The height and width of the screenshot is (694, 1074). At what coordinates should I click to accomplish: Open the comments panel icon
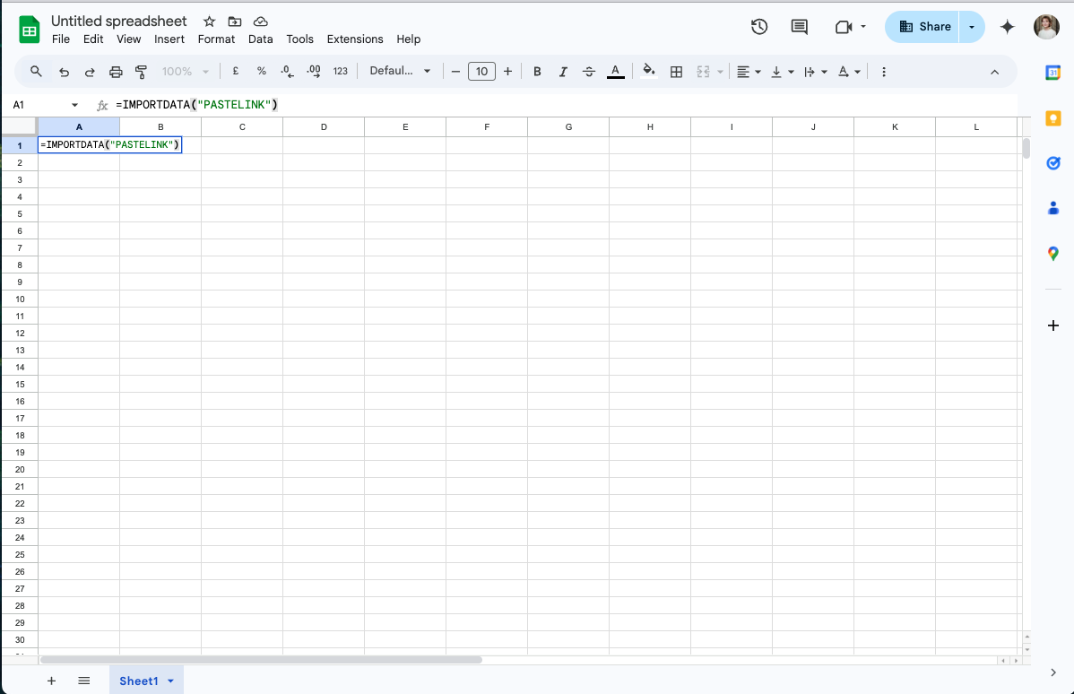pos(799,27)
